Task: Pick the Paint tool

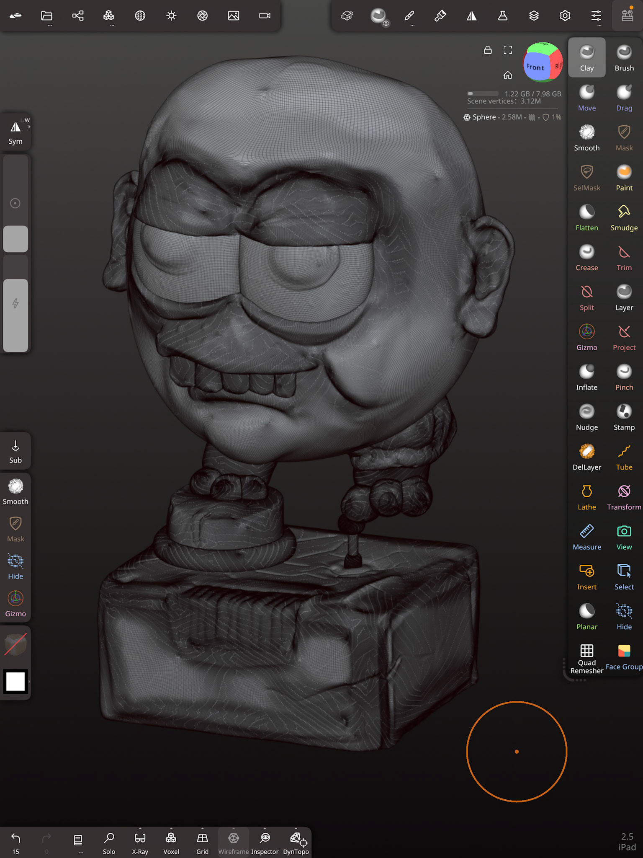Action: click(x=624, y=178)
